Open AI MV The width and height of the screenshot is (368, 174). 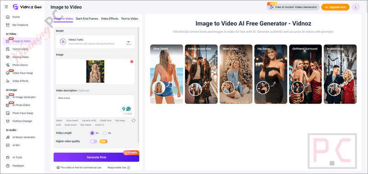[x=16, y=145]
